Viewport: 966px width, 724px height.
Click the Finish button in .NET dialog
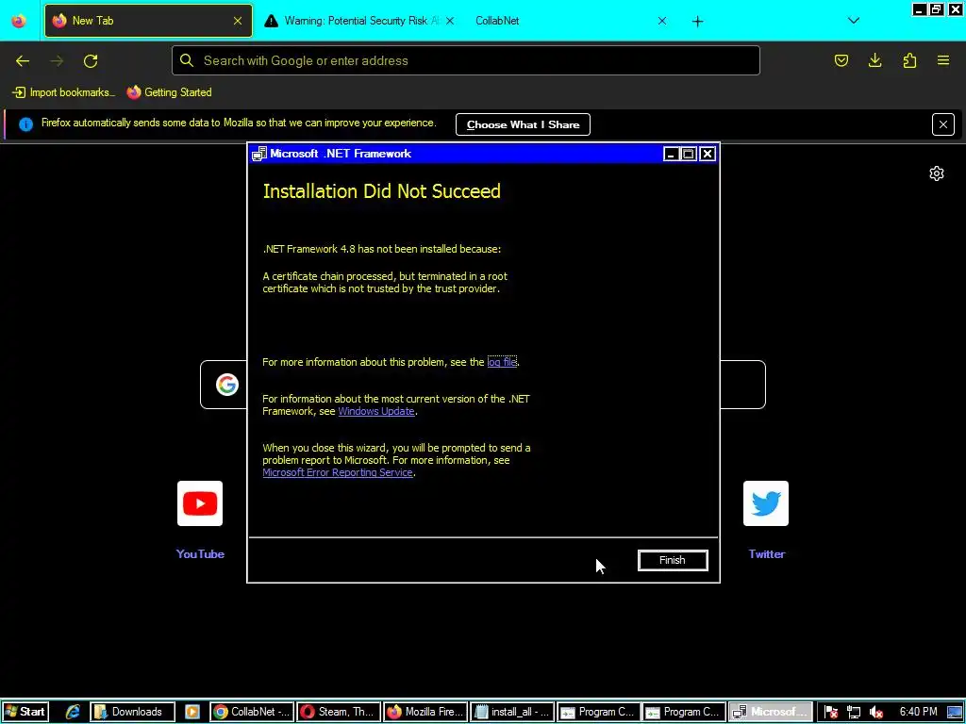(x=672, y=560)
